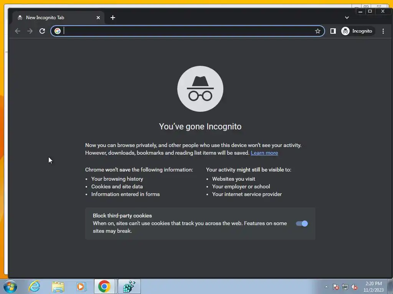
Task: Click 'Cookies and site data' list item
Action: click(117, 186)
